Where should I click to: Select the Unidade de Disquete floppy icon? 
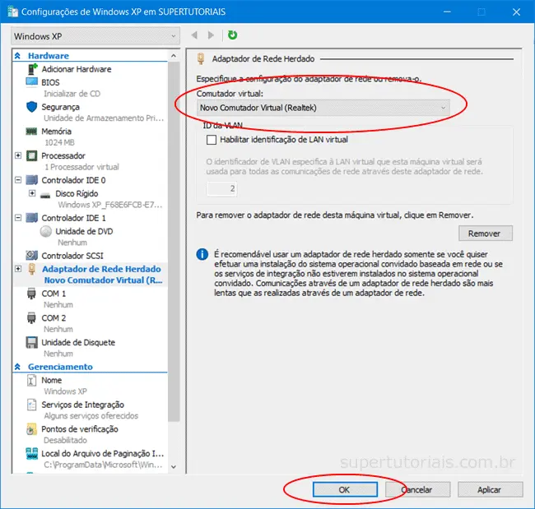32,342
